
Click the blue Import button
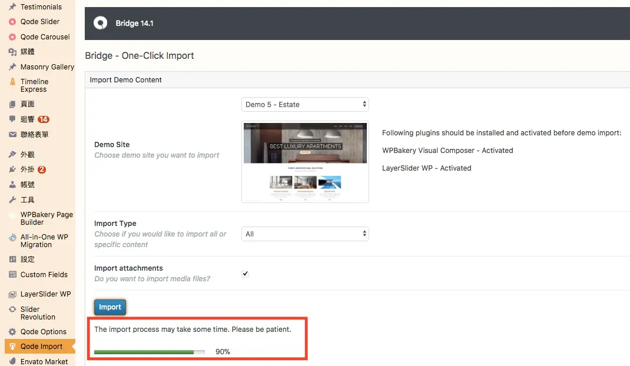pyautogui.click(x=110, y=307)
